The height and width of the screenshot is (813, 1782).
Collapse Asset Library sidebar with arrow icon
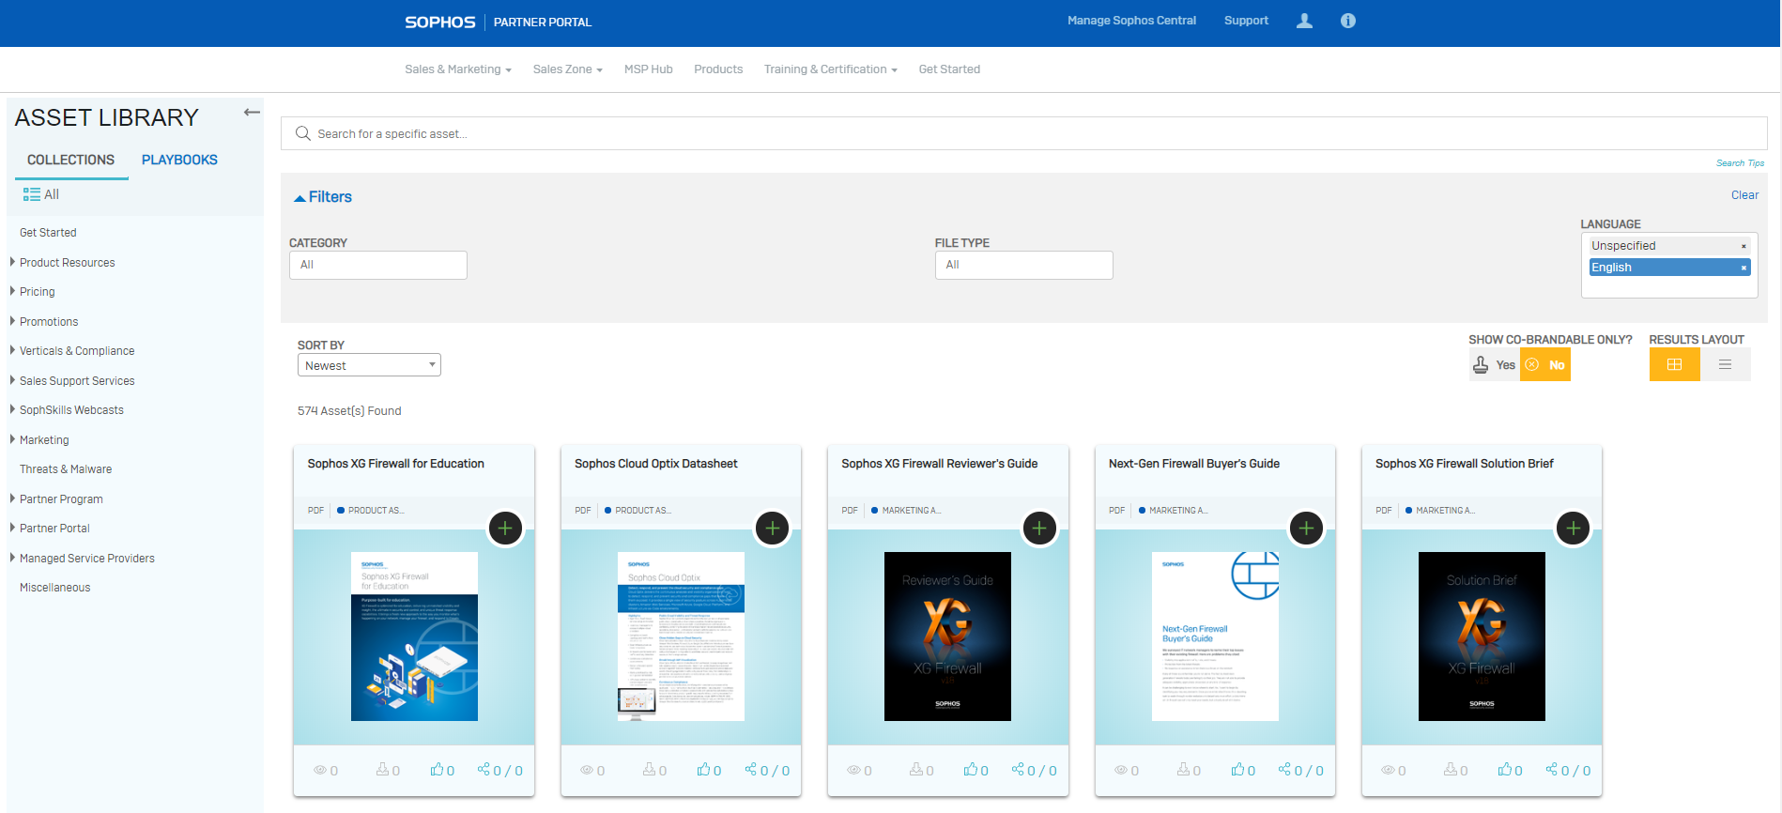pyautogui.click(x=251, y=113)
